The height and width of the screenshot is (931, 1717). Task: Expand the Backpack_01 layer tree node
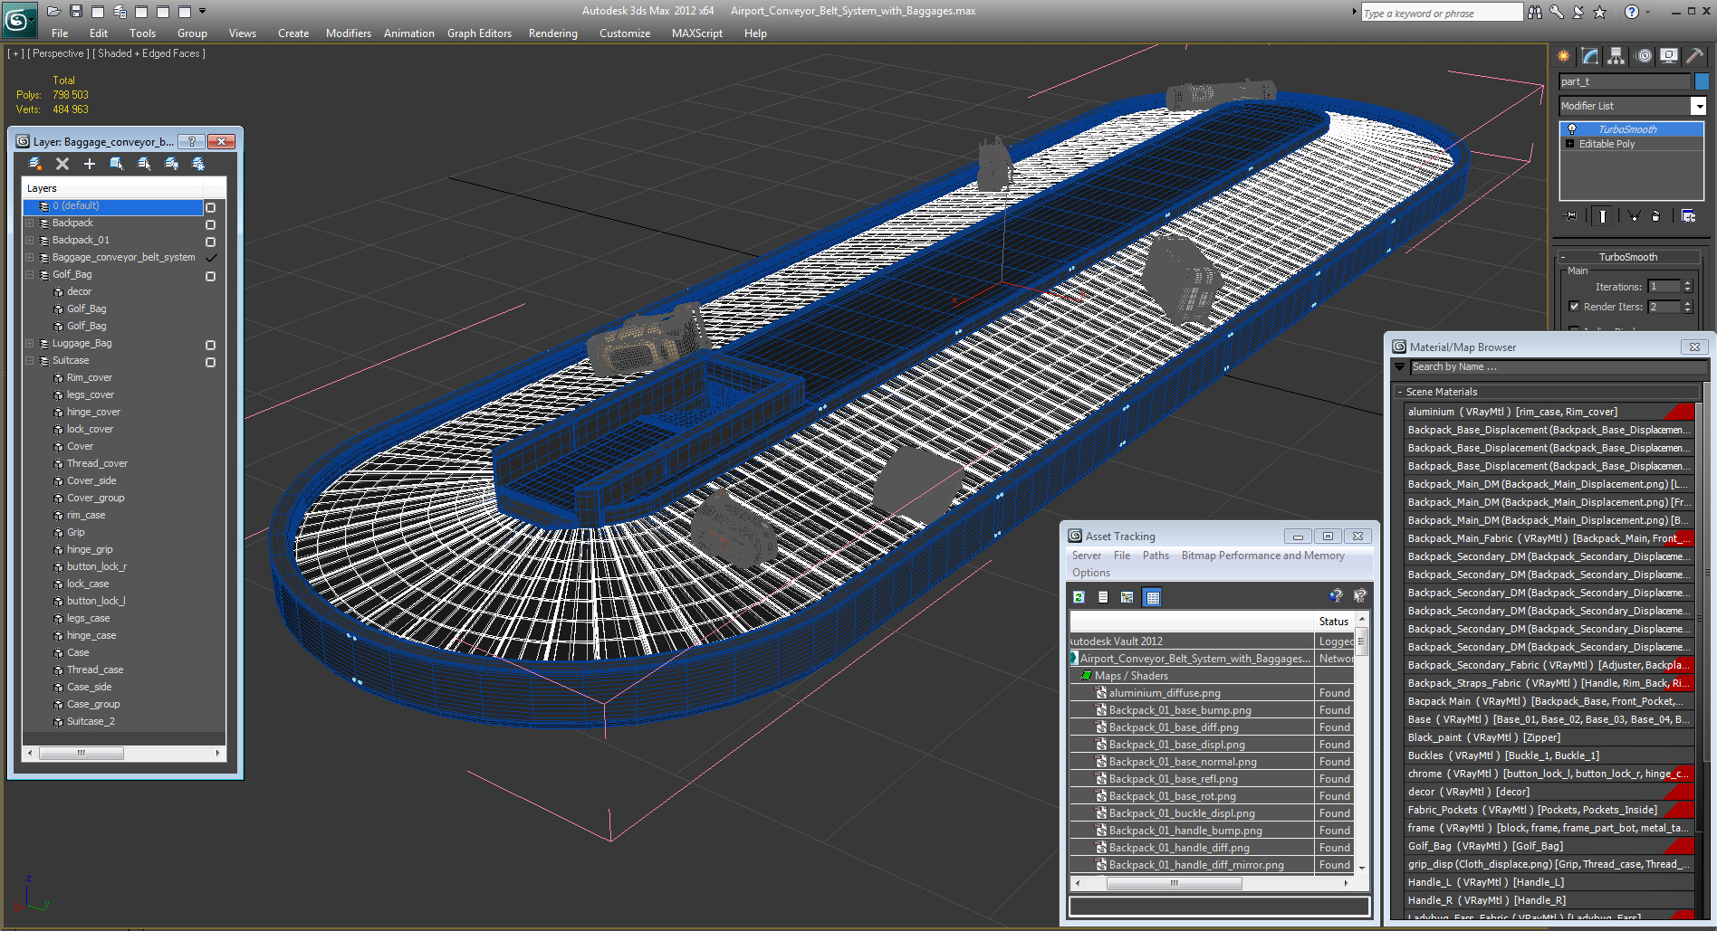tap(30, 240)
